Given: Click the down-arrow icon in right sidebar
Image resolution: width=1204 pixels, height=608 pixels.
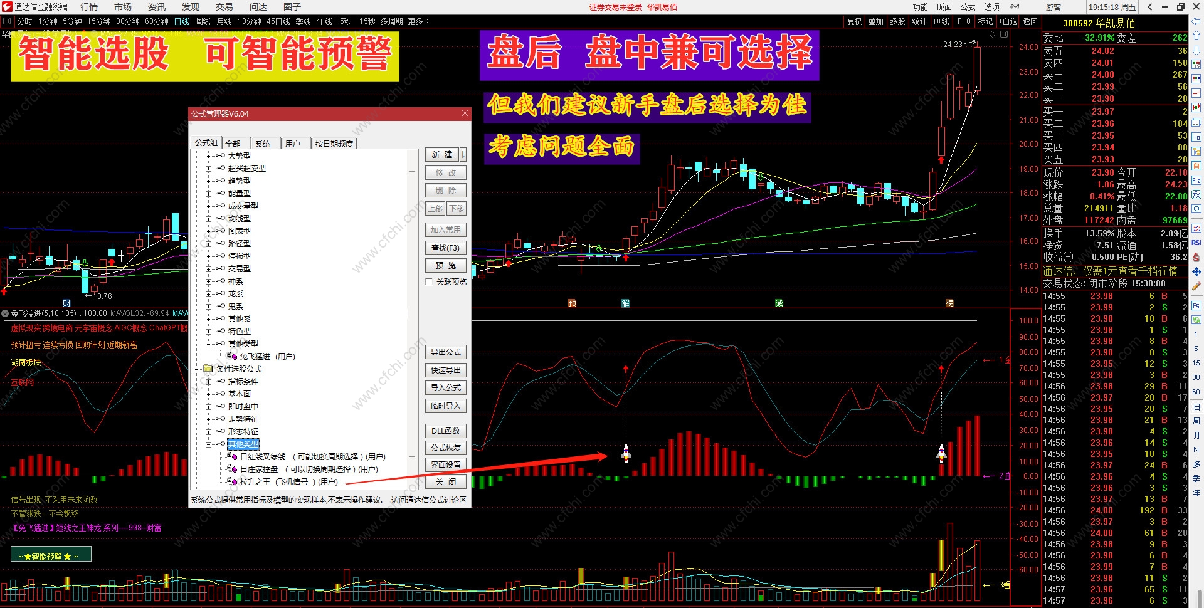Looking at the screenshot, I should tap(1196, 50).
